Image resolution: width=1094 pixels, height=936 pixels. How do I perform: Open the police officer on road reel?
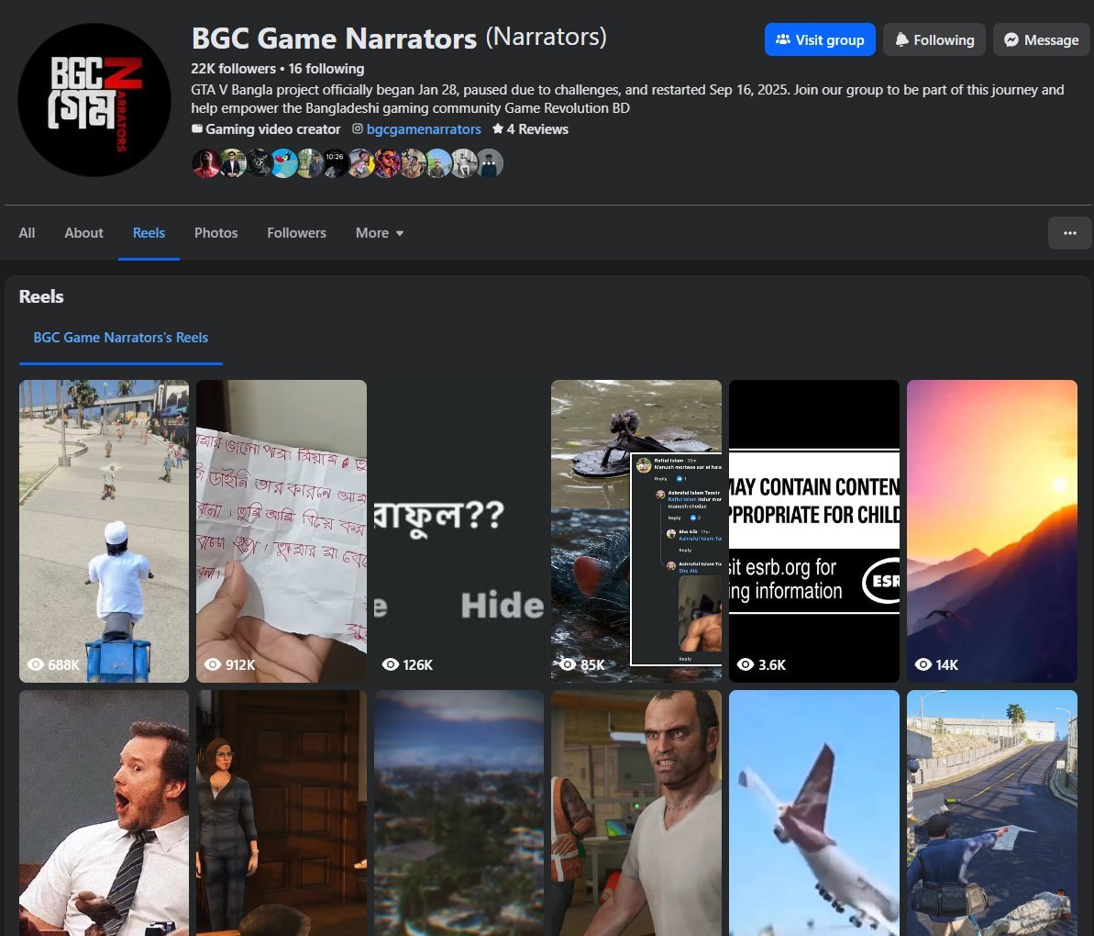coord(992,812)
